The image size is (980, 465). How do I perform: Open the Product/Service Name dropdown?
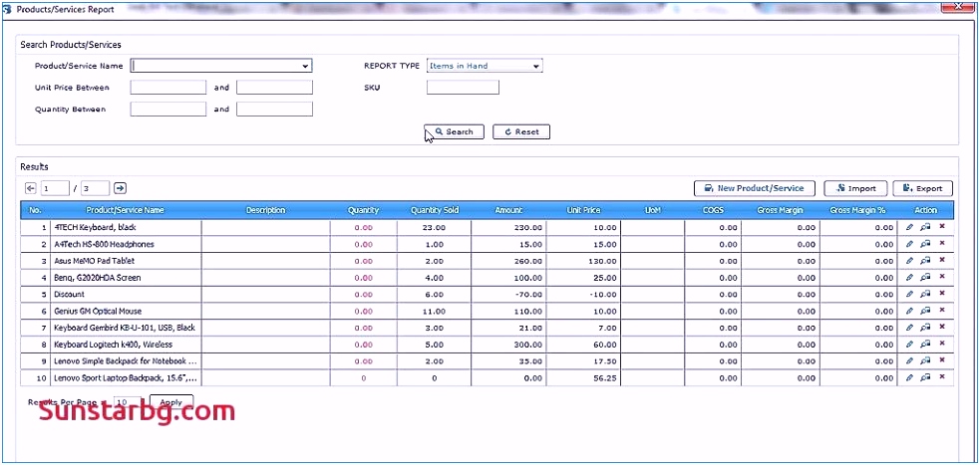tap(305, 66)
